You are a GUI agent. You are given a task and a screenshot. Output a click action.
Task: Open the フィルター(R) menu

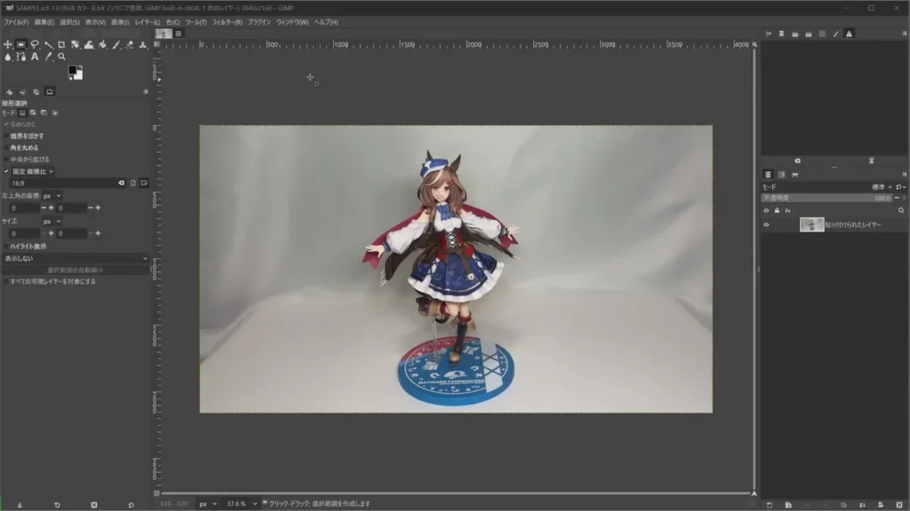[x=227, y=22]
